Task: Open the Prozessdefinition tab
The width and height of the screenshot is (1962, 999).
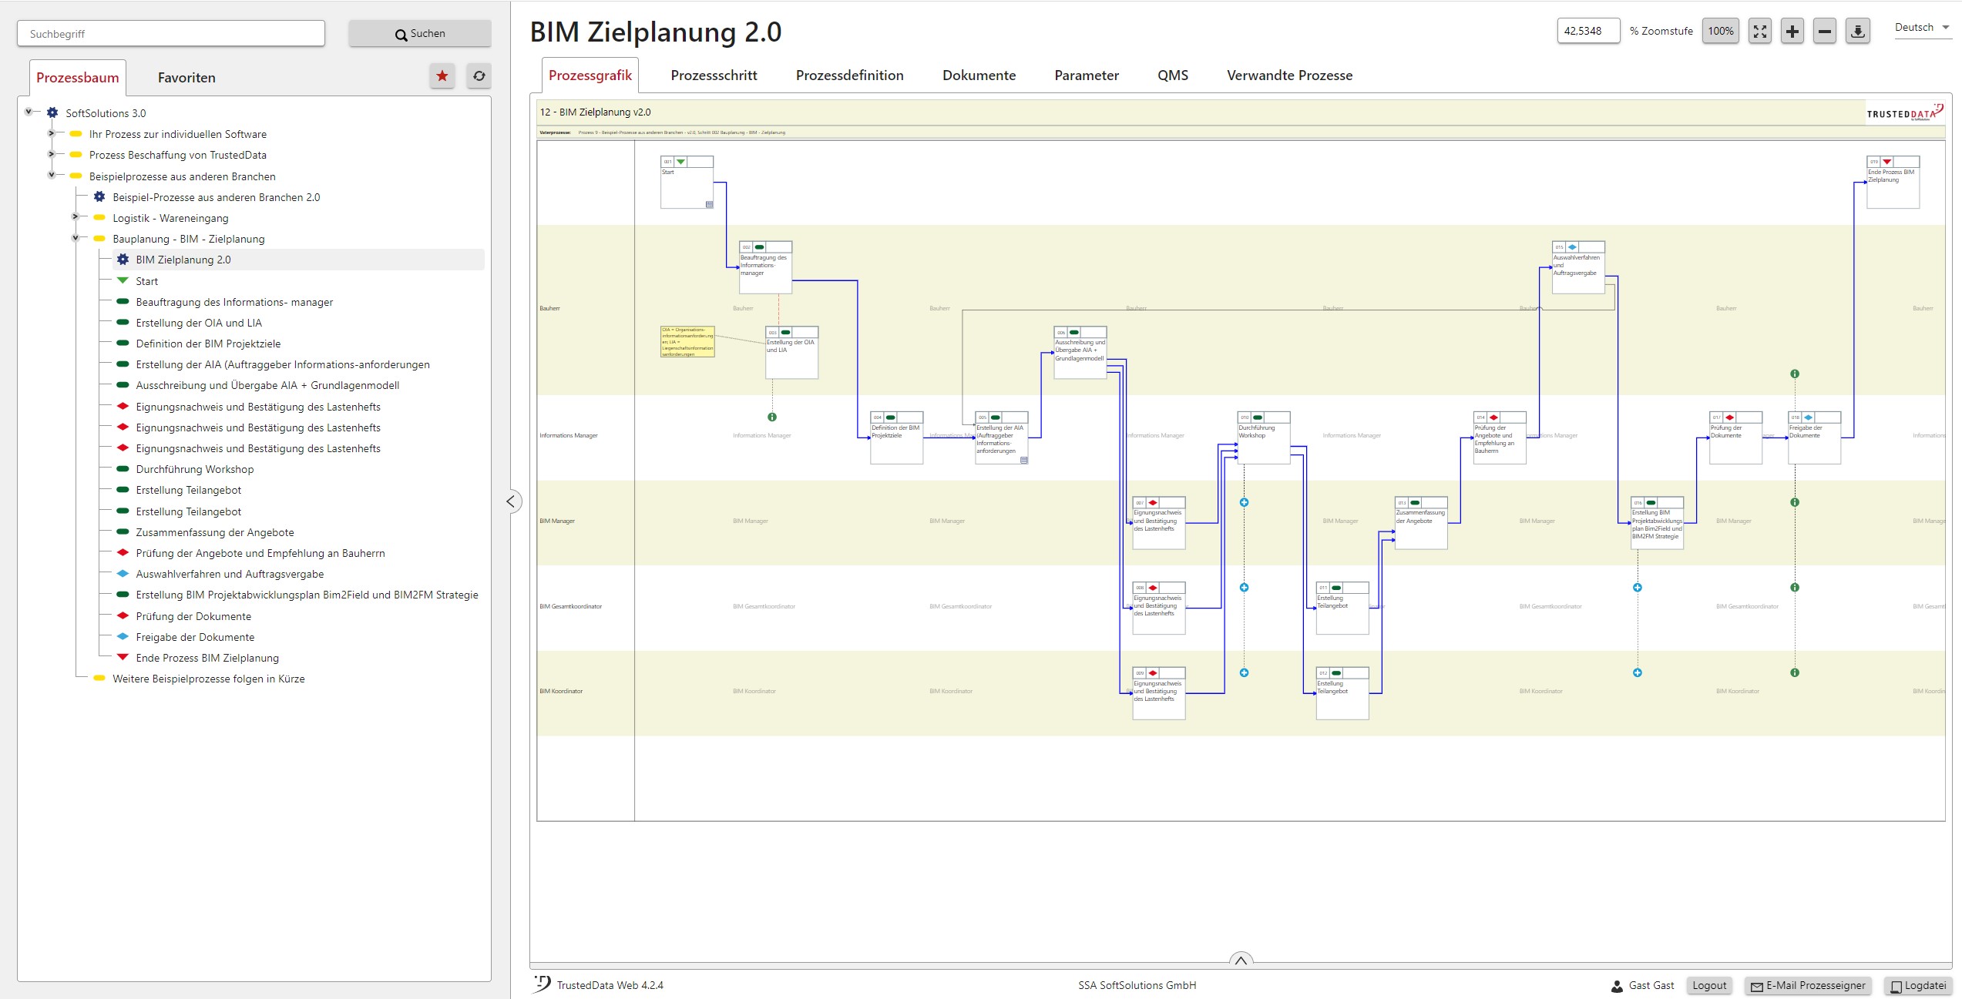Action: pyautogui.click(x=849, y=75)
